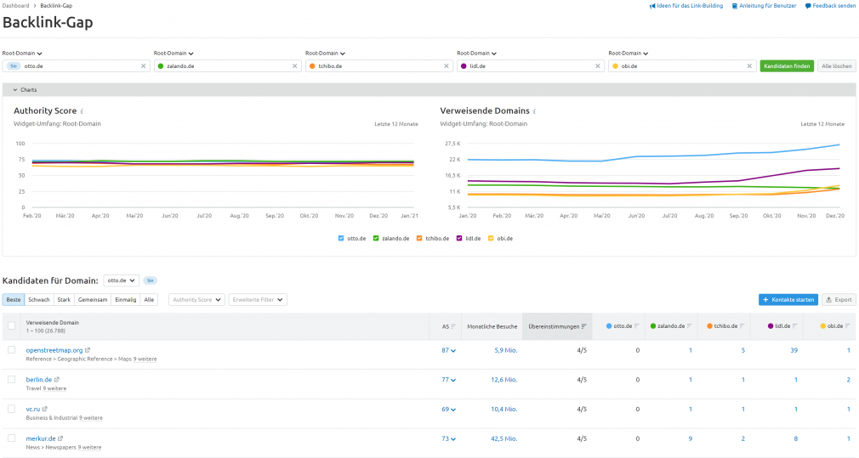The width and height of the screenshot is (859, 458).
Task: Go to Dashboard breadcrumb link
Action: tap(15, 5)
